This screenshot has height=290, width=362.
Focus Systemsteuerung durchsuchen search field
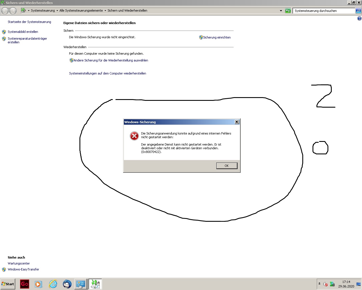point(324,11)
